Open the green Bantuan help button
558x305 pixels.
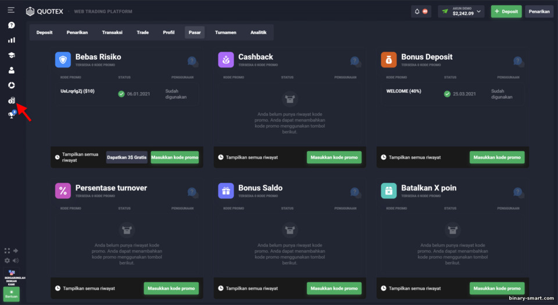(12, 294)
